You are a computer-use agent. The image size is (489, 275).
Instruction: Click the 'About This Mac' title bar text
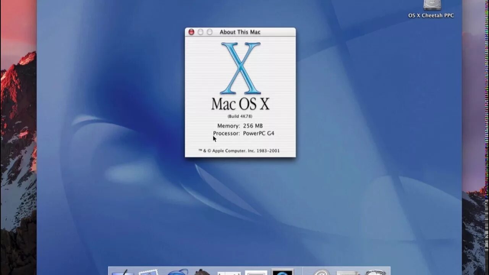click(x=240, y=32)
